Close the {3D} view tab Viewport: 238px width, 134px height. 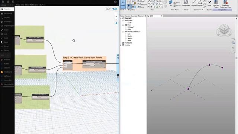coord(161,16)
